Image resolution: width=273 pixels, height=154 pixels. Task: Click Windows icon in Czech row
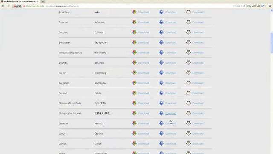pos(134,133)
